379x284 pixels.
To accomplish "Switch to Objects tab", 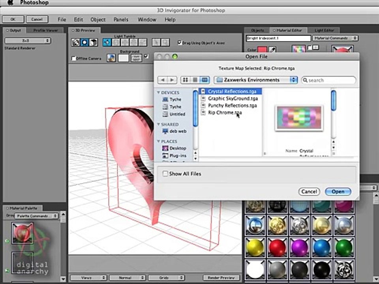I will coord(257,30).
